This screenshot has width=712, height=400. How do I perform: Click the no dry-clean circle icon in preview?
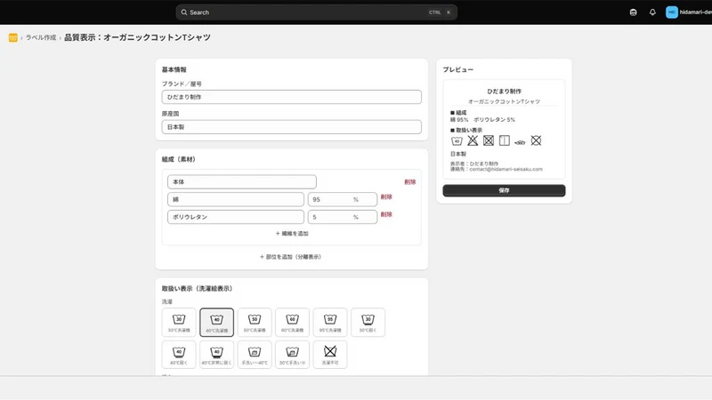click(537, 140)
